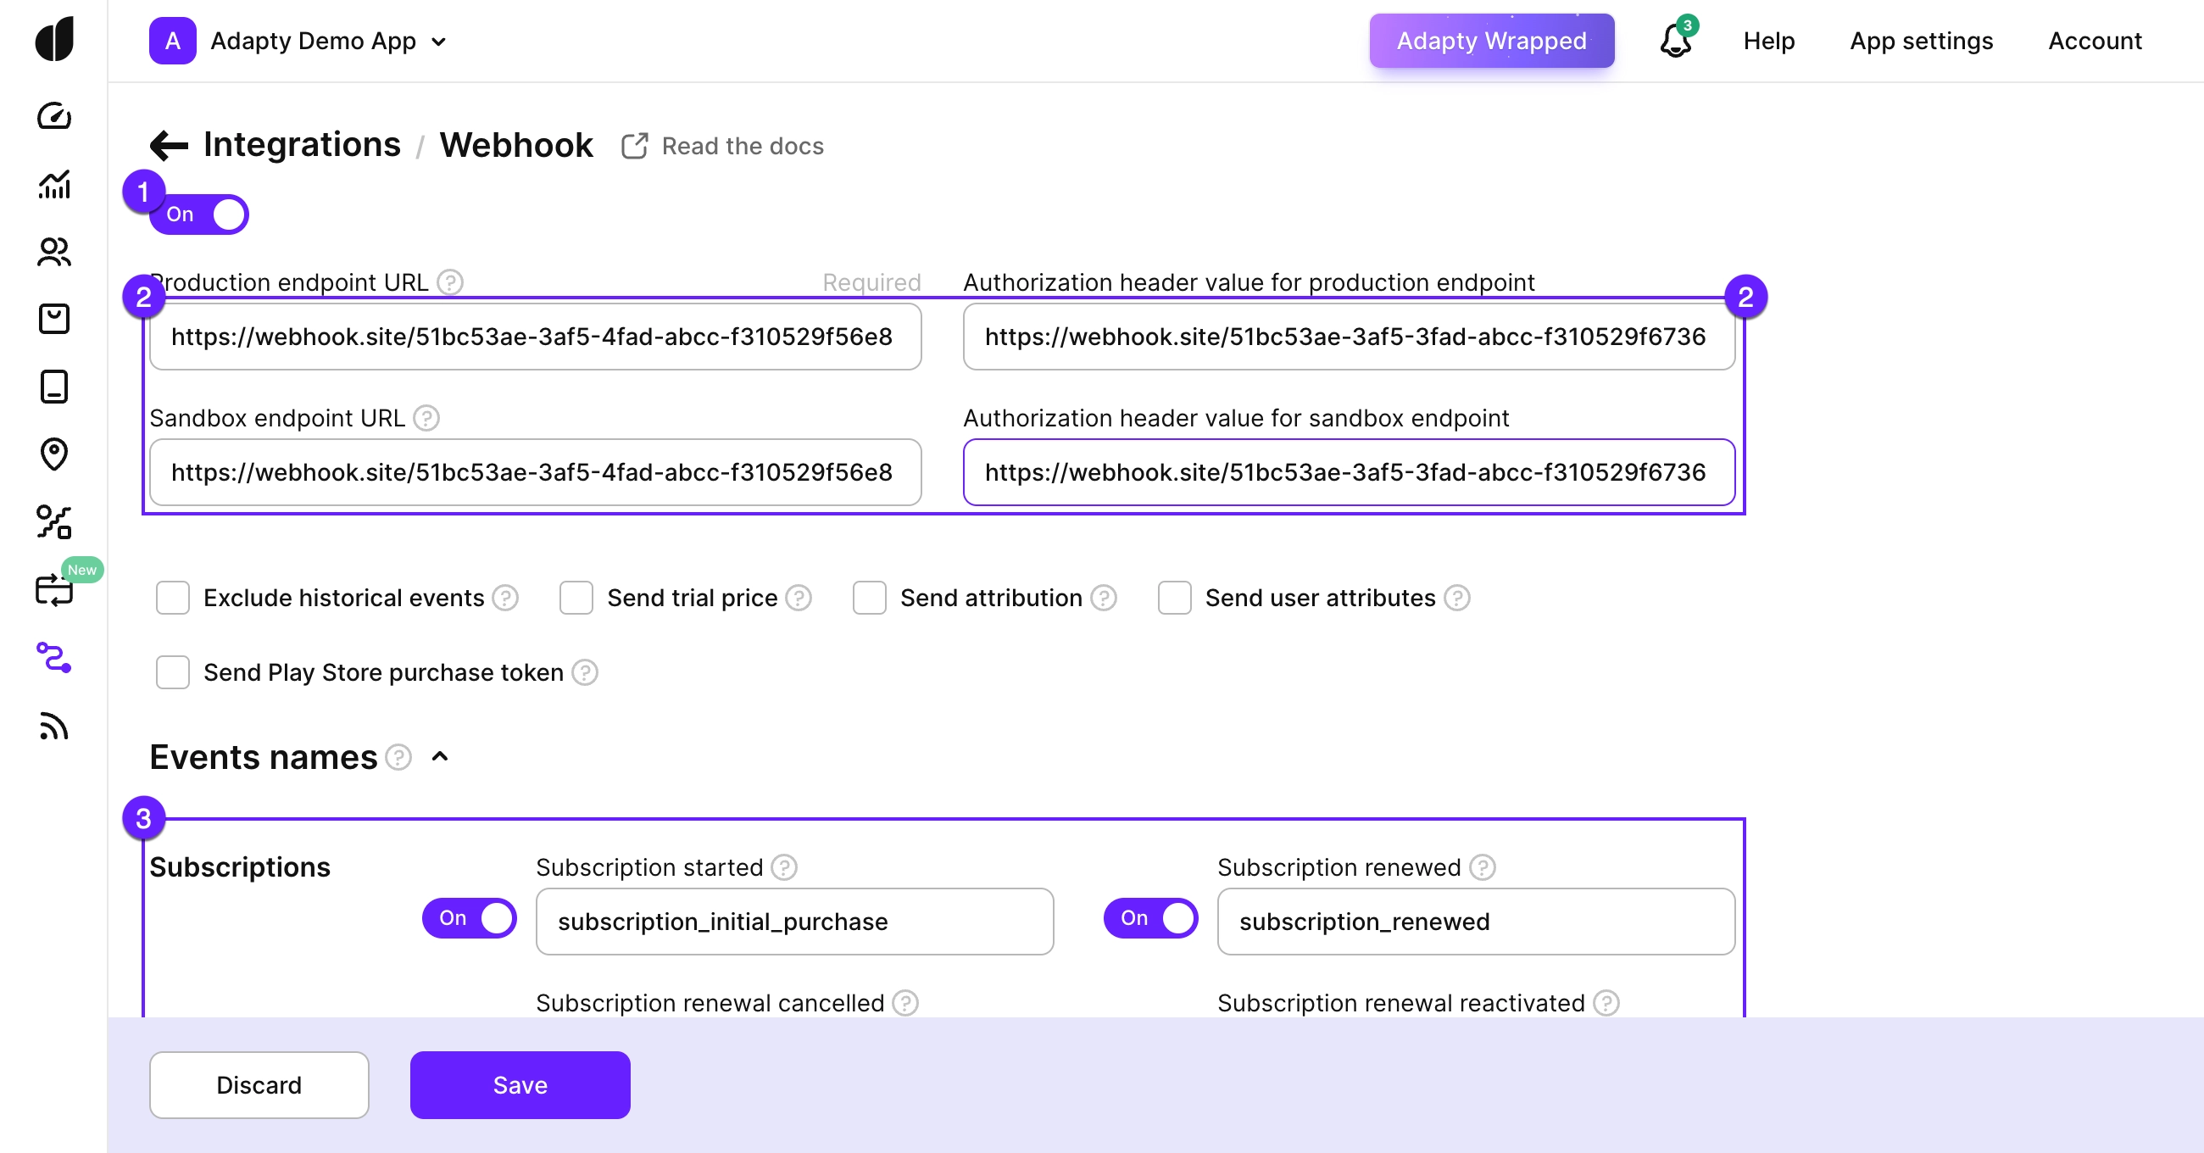Go back to Integrations via back arrow
2204x1153 pixels.
168,145
